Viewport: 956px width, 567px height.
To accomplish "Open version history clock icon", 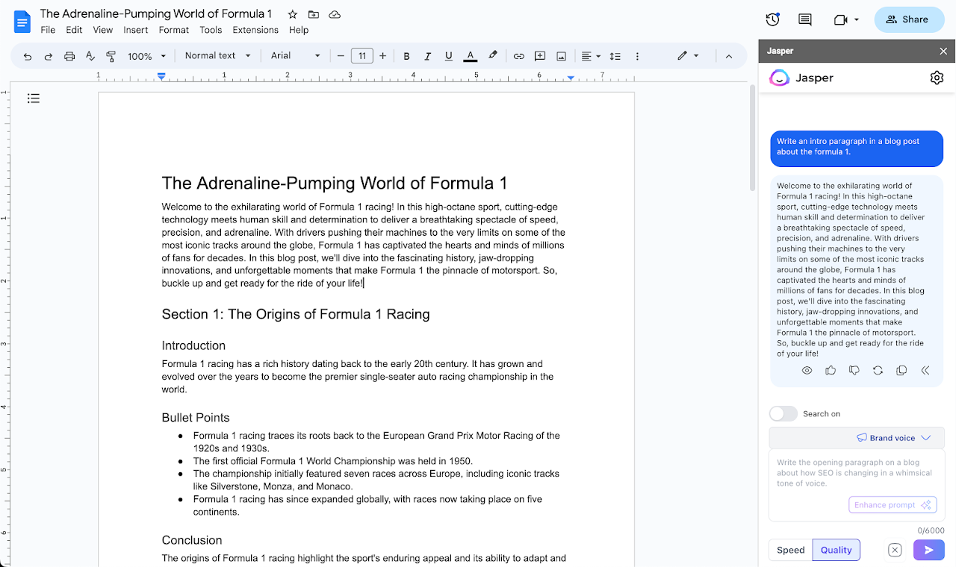I will tap(773, 19).
